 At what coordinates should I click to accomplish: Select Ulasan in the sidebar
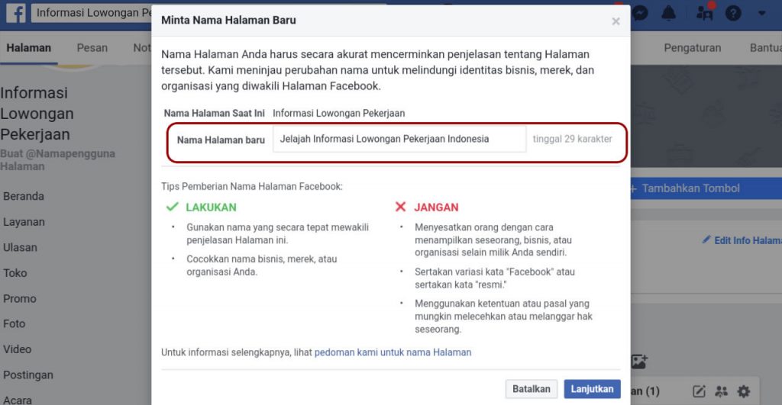(20, 248)
